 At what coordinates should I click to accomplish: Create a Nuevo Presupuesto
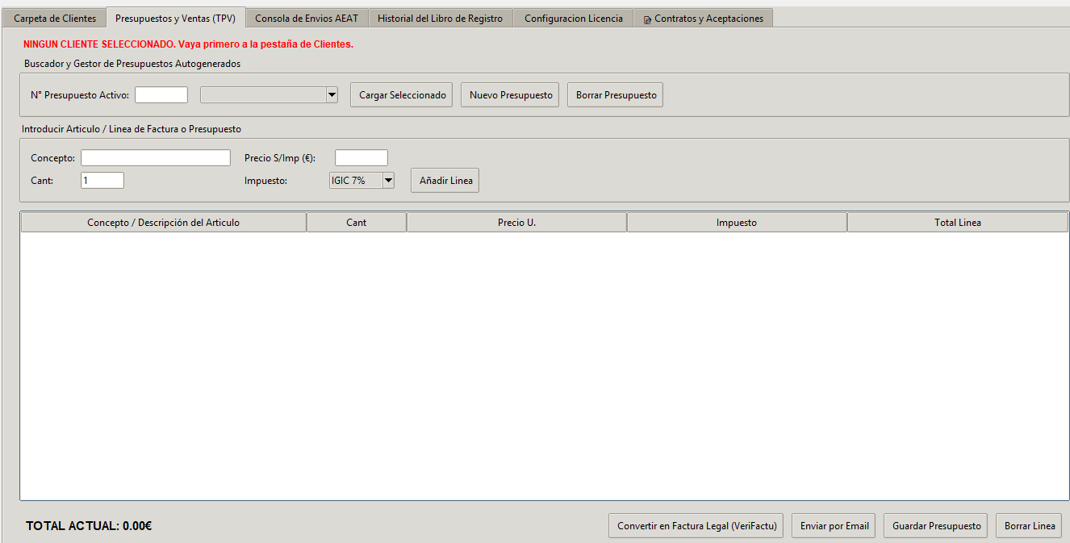click(511, 95)
